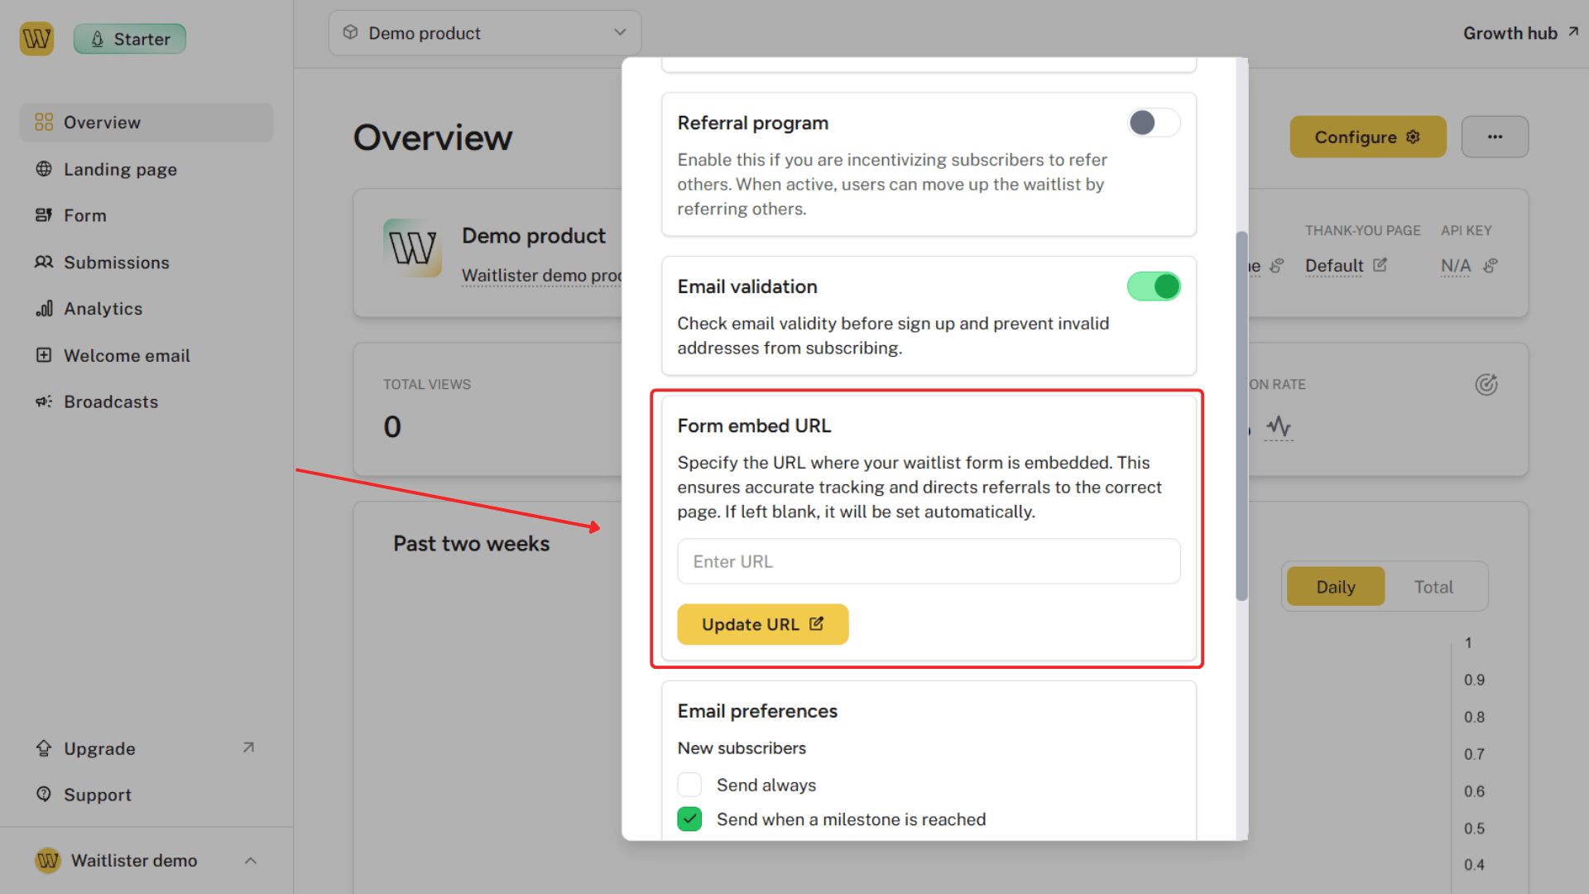Viewport: 1589px width, 894px height.
Task: Click the Form embed URL heading
Action: click(754, 425)
